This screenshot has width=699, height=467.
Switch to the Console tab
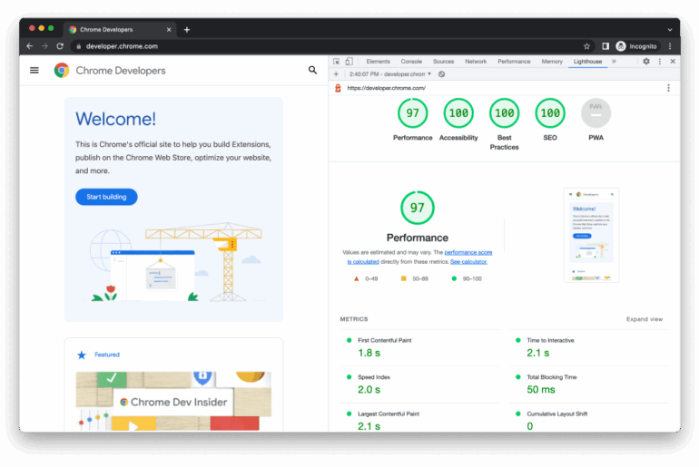(411, 62)
